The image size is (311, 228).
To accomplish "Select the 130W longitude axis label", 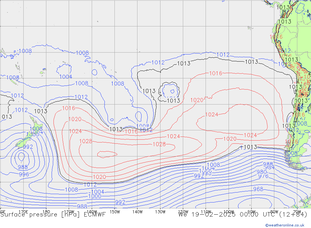I will 160,212.
